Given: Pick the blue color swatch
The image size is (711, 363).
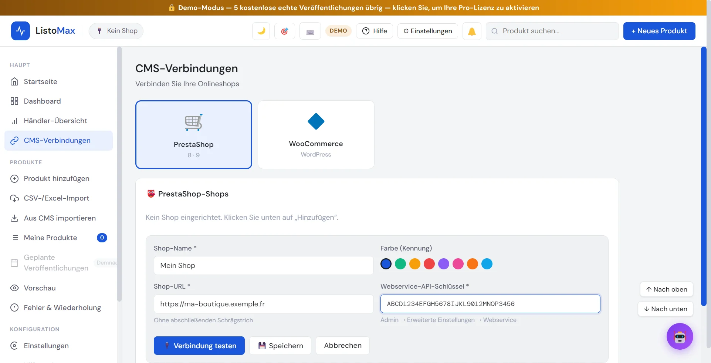Looking at the screenshot, I should (386, 264).
